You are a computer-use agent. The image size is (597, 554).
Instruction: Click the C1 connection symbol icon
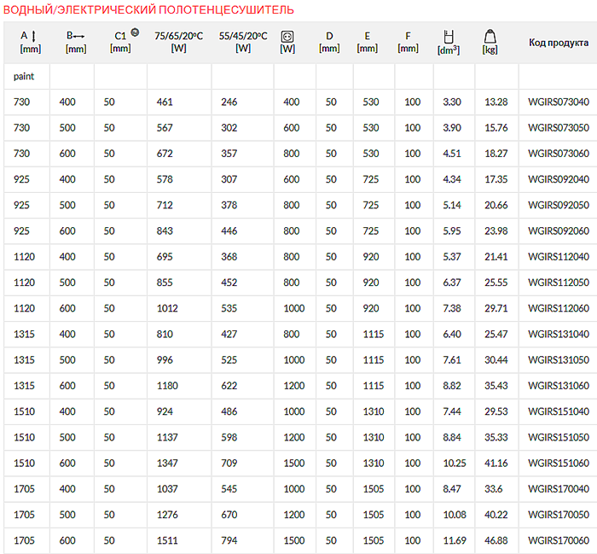[135, 32]
